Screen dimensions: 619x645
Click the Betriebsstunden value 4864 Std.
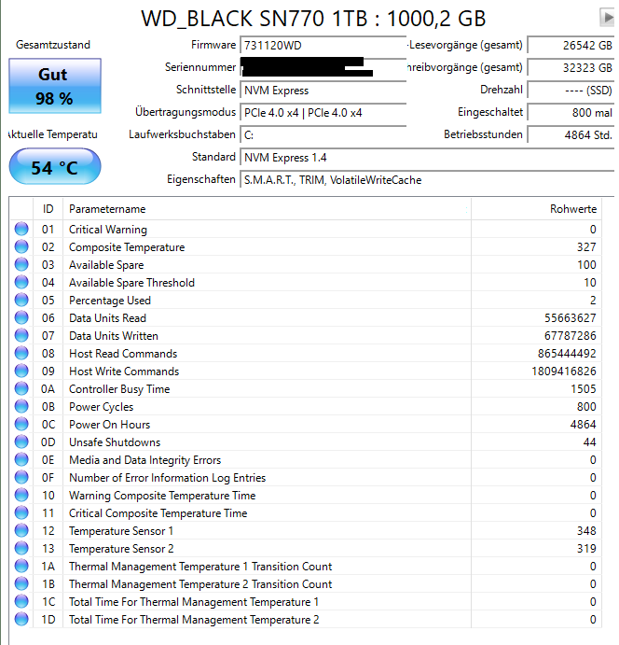point(571,135)
